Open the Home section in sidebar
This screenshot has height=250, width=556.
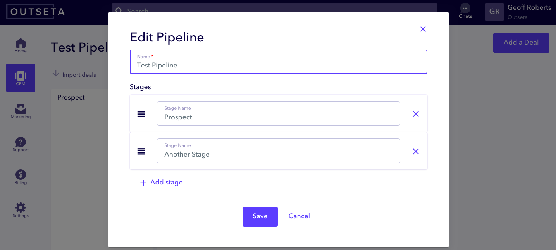click(21, 45)
